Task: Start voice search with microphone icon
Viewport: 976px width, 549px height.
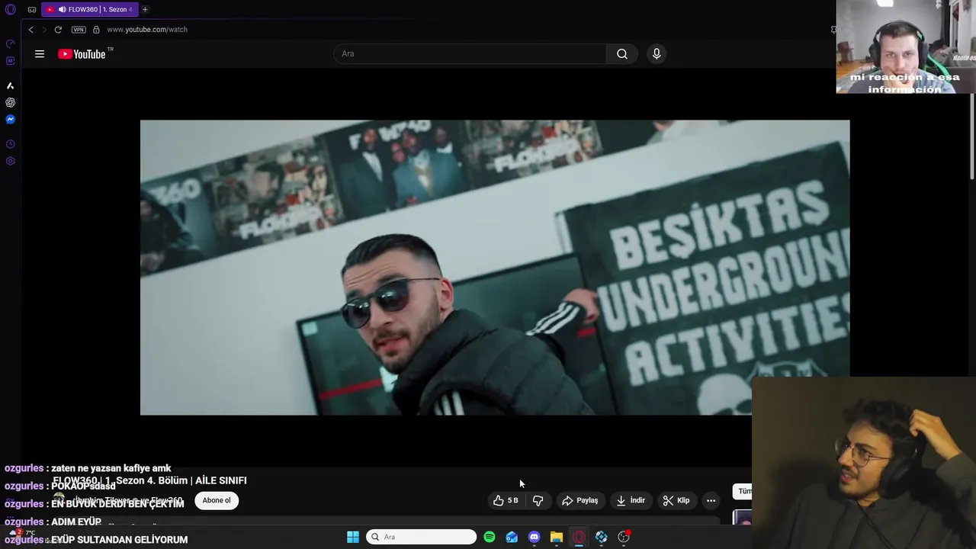Action: tap(657, 54)
